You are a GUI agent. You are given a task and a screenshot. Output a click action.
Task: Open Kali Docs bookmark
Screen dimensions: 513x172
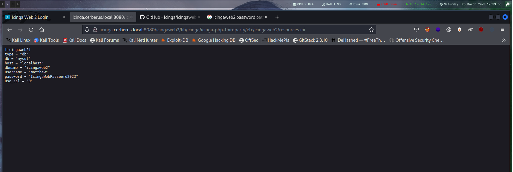74,40
